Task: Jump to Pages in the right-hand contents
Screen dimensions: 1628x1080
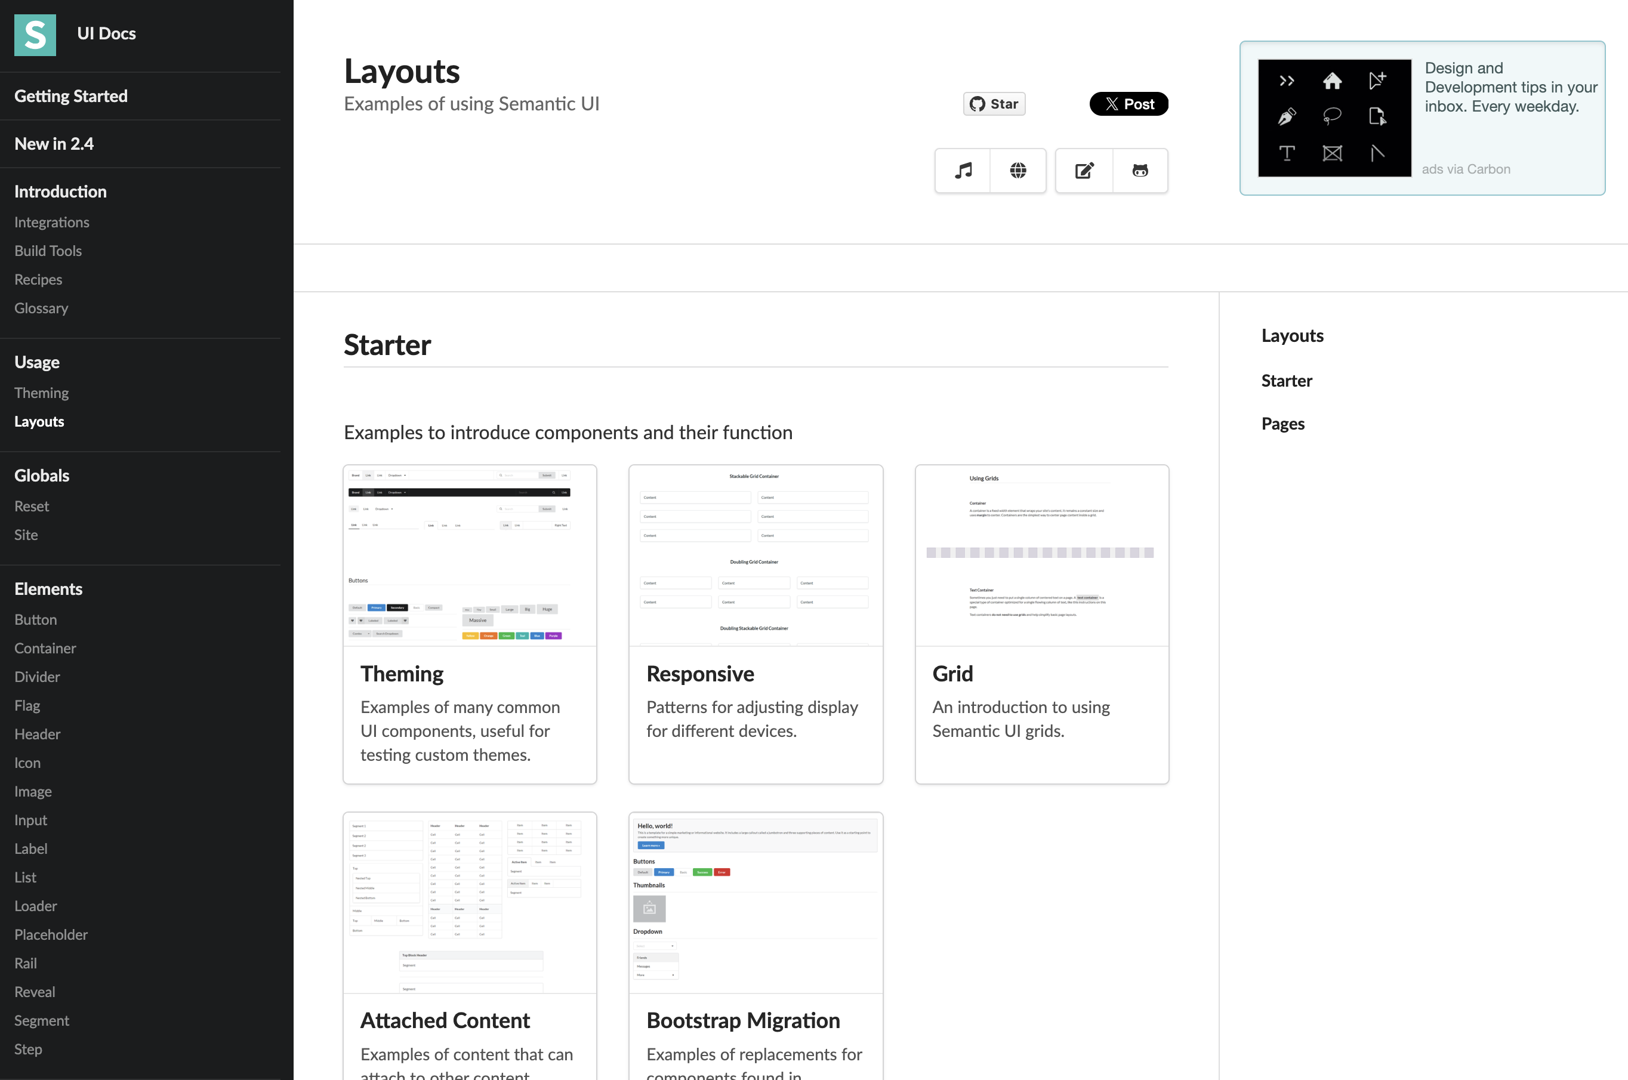Action: pos(1283,424)
